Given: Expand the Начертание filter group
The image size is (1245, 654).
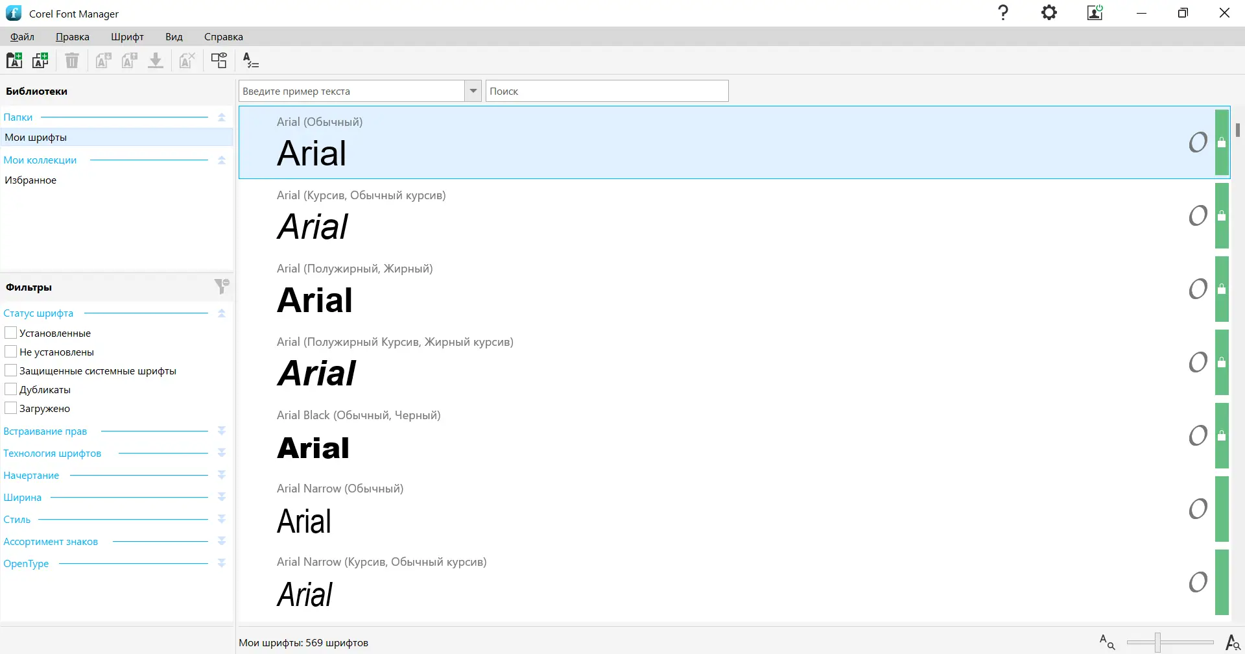Looking at the screenshot, I should [x=222, y=476].
